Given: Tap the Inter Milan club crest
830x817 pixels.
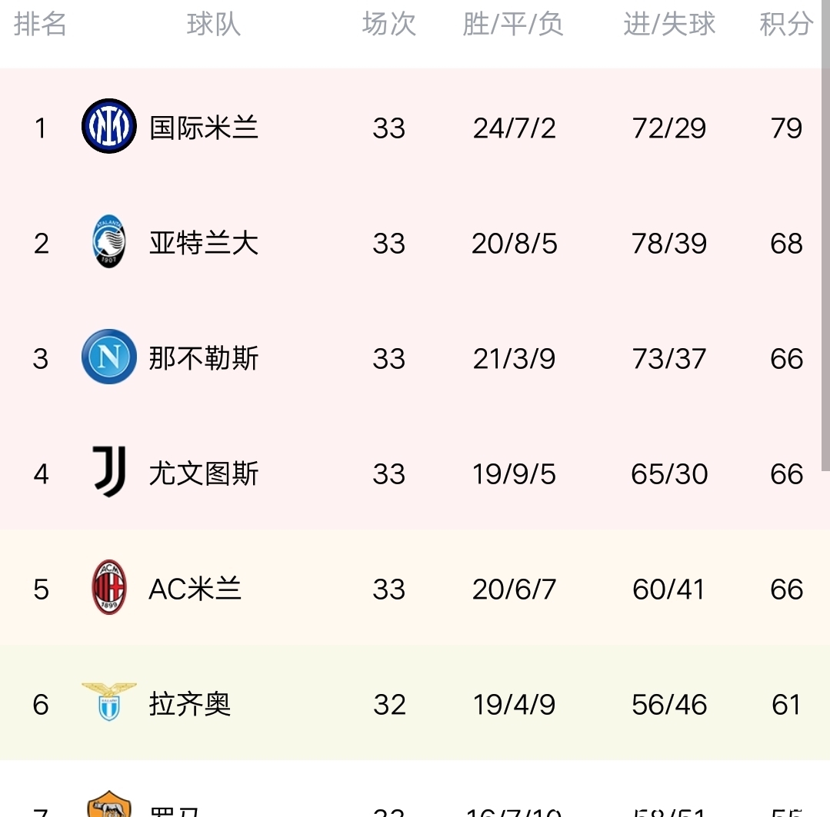Looking at the screenshot, I should (x=109, y=126).
